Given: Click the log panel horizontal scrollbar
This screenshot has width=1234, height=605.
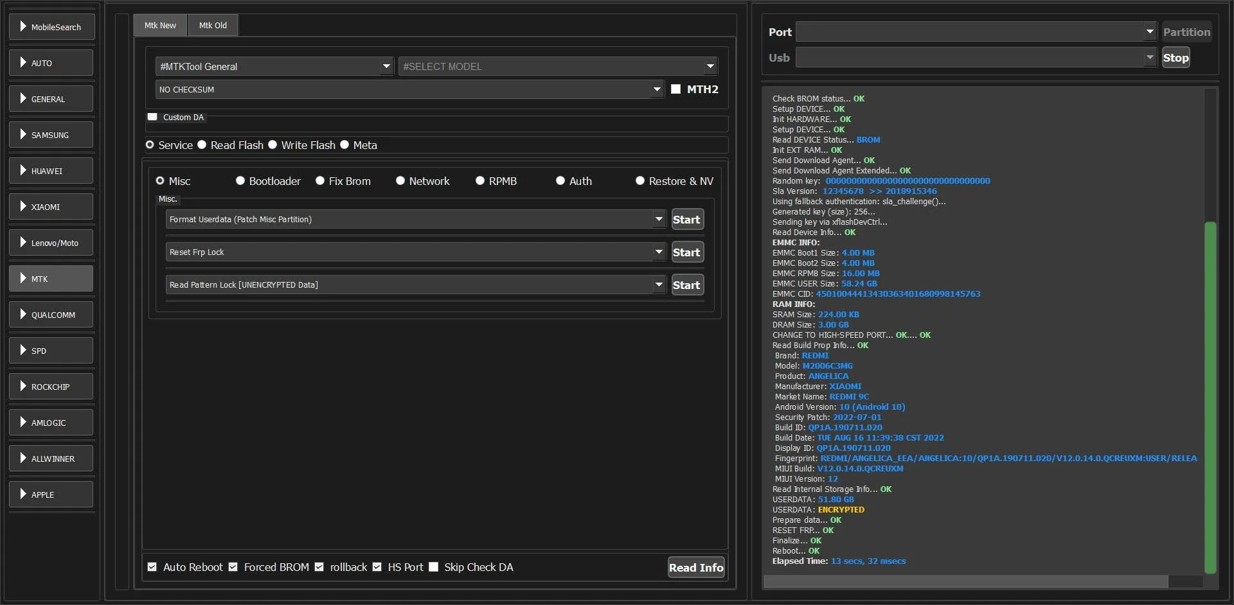Looking at the screenshot, I should click(966, 582).
